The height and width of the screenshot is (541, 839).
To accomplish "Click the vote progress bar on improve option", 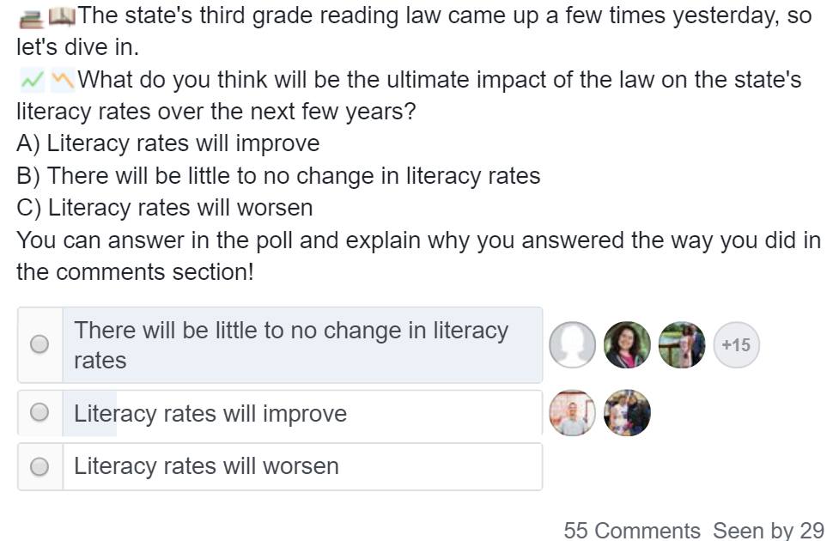I will coord(90,413).
